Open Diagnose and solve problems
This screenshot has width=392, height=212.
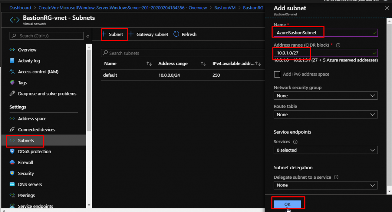coord(47,94)
